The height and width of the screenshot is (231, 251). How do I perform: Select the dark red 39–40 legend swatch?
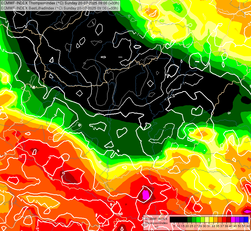click(x=229, y=219)
